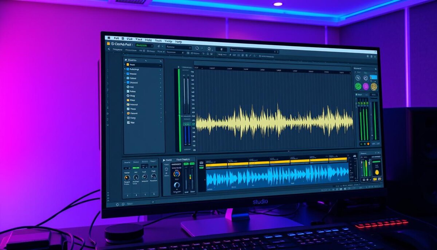Click the round clock-like icon in the top toolbar
Screen dimensions: 437x250
(197, 48)
